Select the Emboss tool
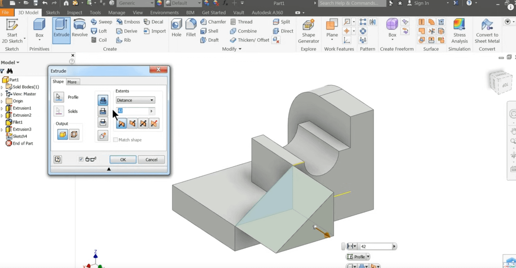The width and height of the screenshot is (516, 268). (x=128, y=22)
